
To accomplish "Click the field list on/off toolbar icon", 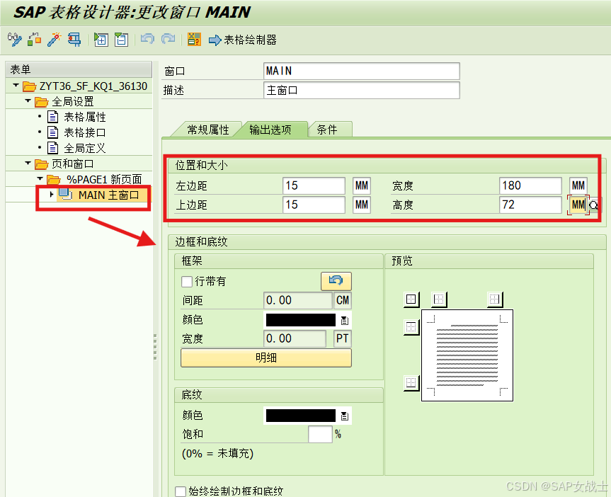I will pos(194,40).
